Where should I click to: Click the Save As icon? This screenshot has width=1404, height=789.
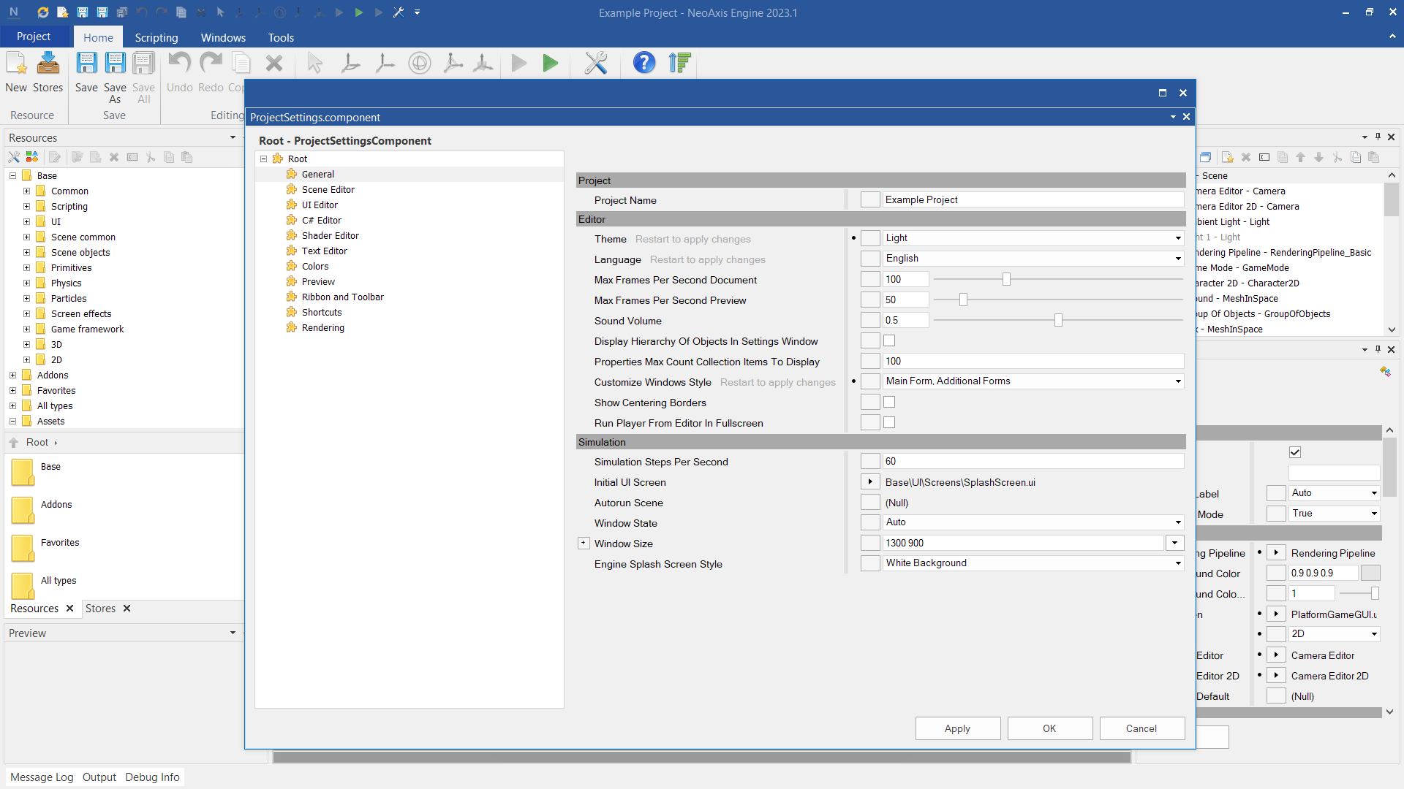tap(115, 64)
